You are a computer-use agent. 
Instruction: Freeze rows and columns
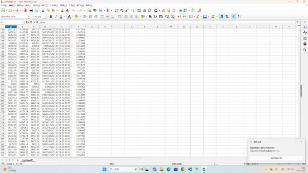click(x=185, y=10)
